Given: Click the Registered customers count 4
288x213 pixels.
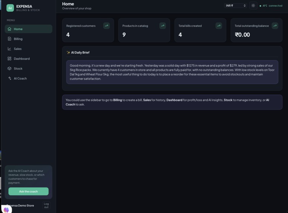Looking at the screenshot, I should point(68,35).
